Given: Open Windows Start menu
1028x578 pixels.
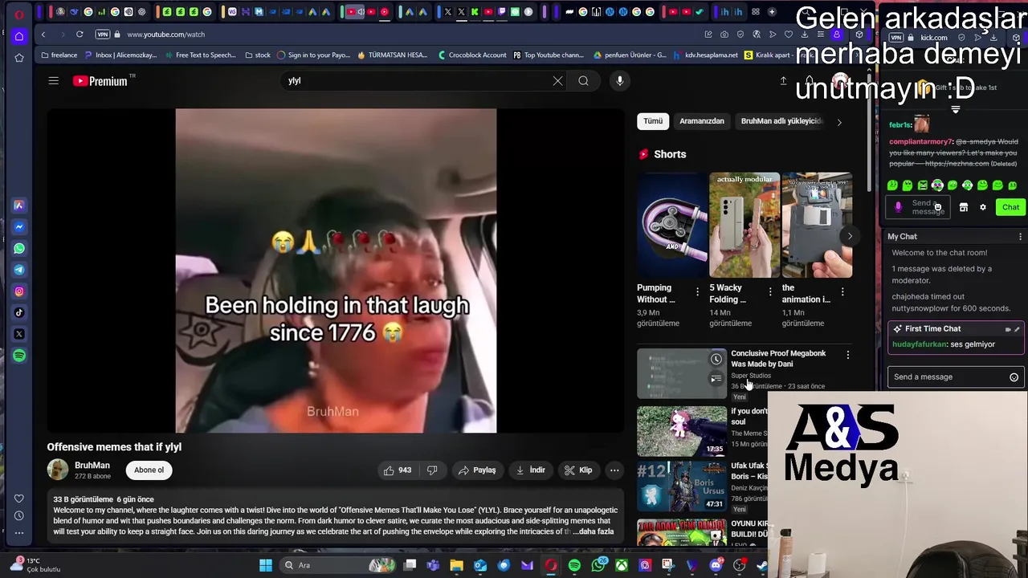Looking at the screenshot, I should click(266, 565).
